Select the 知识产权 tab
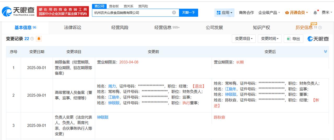Image resolution: width=334 pixels, height=140 pixels. (261, 27)
